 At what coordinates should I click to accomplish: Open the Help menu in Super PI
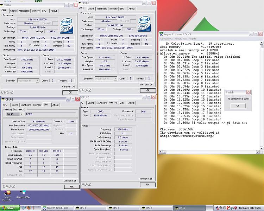tap(193, 39)
